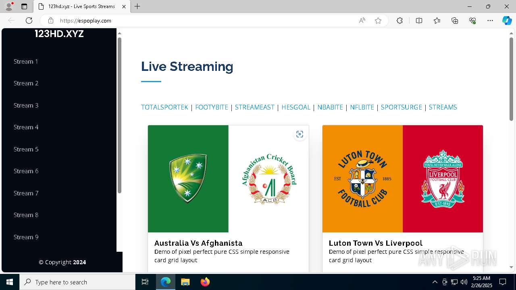
Task: Open the Windows Start menu
Action: (x=10, y=282)
